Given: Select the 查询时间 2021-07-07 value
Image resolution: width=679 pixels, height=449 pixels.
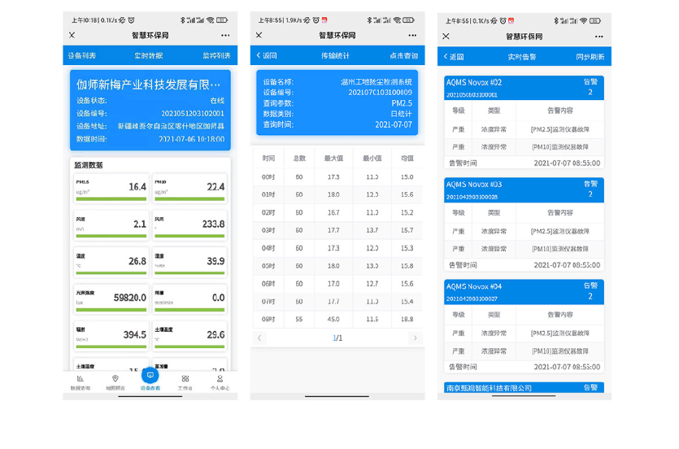Looking at the screenshot, I should pos(394,124).
